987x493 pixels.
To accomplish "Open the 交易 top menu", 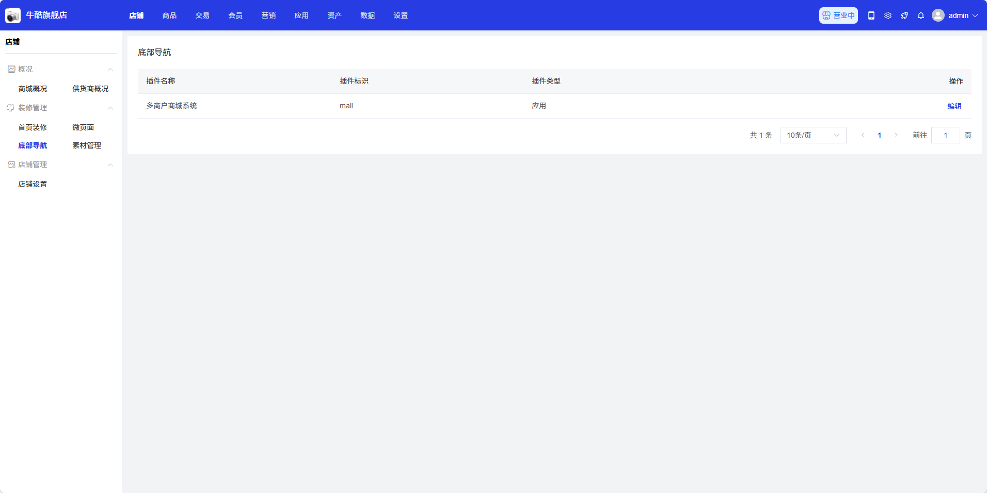I will 202,15.
